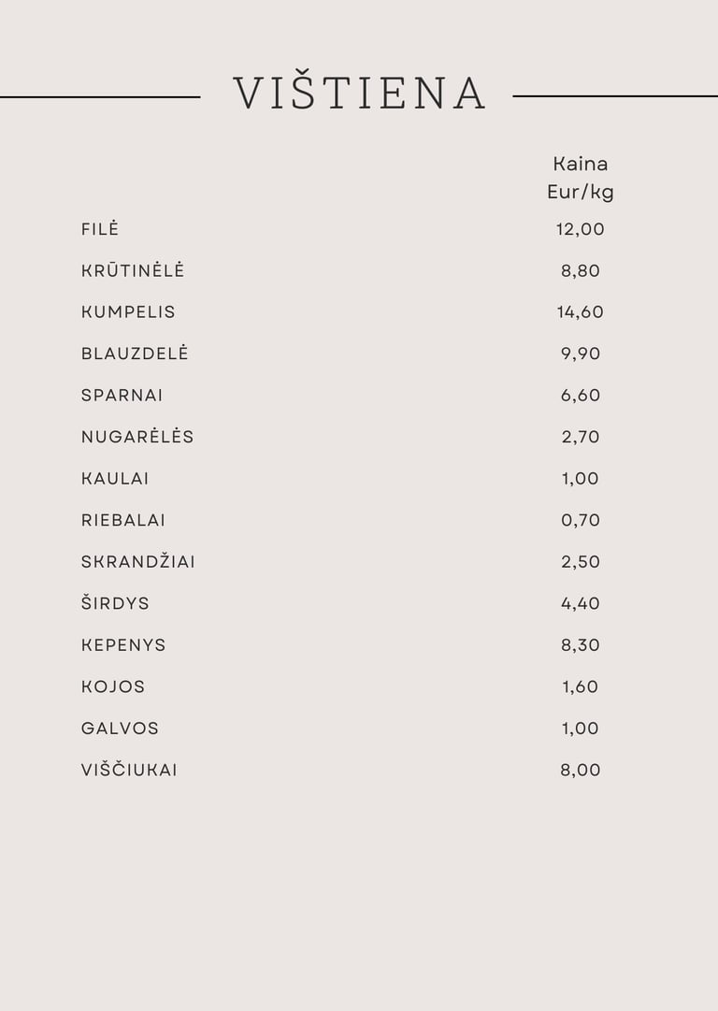Click the 14,60 kumpelis price
Screen dimensions: 718x1011
580,312
